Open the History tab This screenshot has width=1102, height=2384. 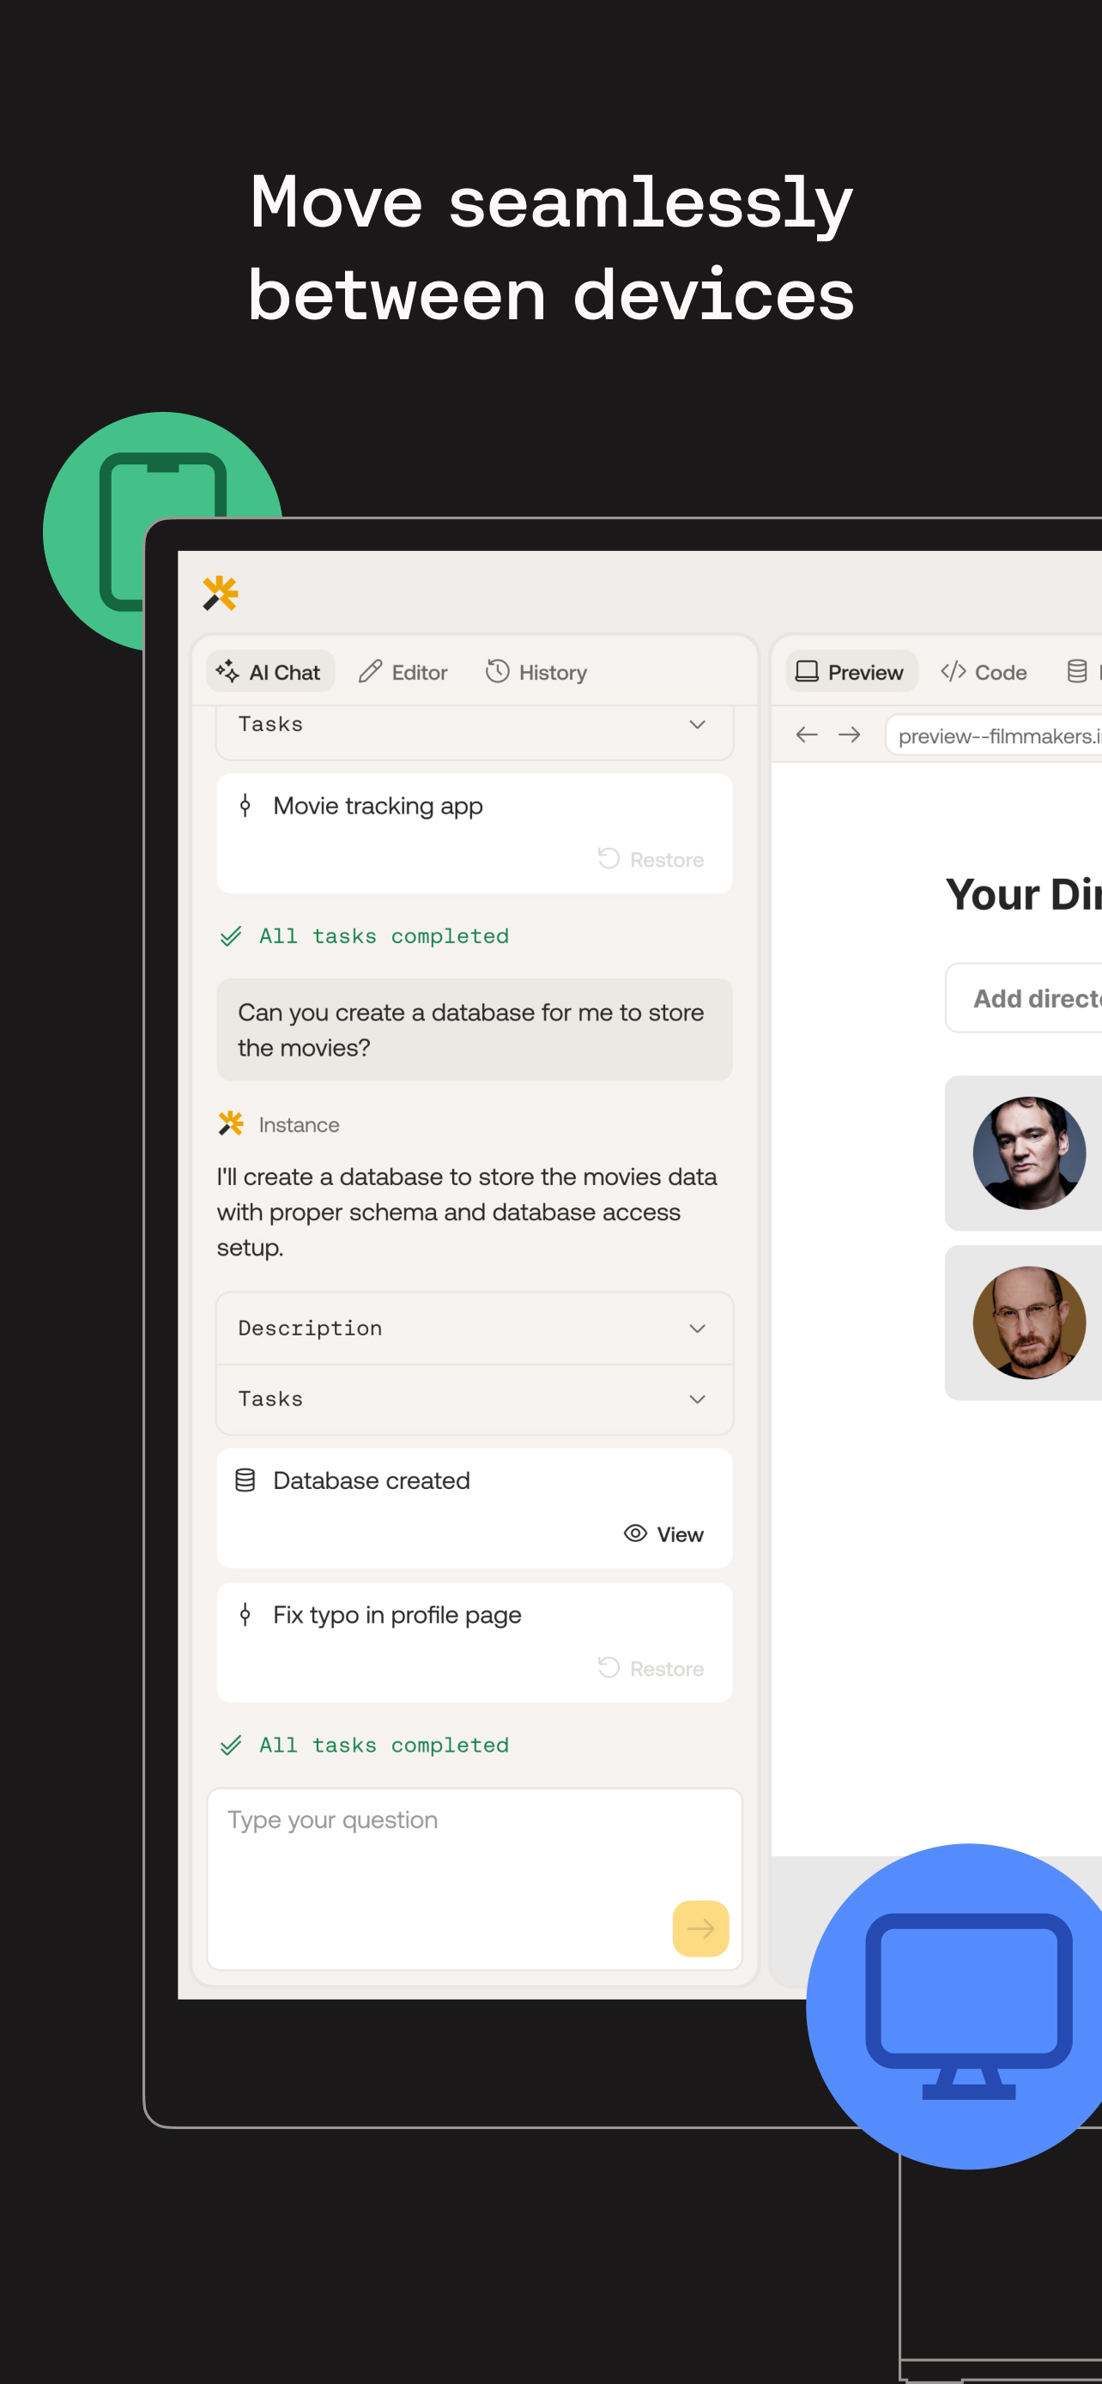(x=536, y=672)
